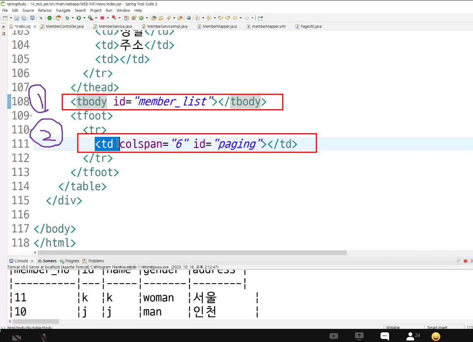Toggle the muted microphone icon

(x=44, y=337)
